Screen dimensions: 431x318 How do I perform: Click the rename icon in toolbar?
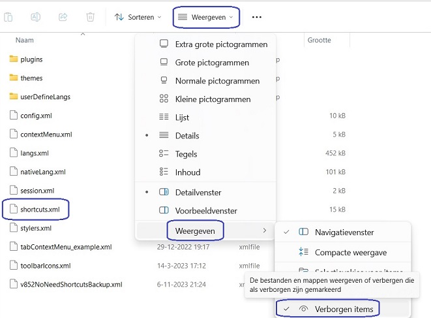(37, 17)
